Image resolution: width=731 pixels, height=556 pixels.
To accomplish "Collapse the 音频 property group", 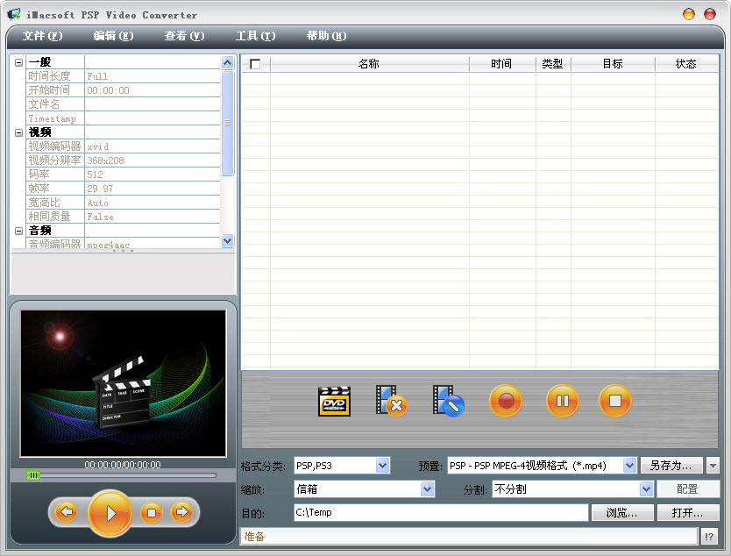I will (x=18, y=231).
